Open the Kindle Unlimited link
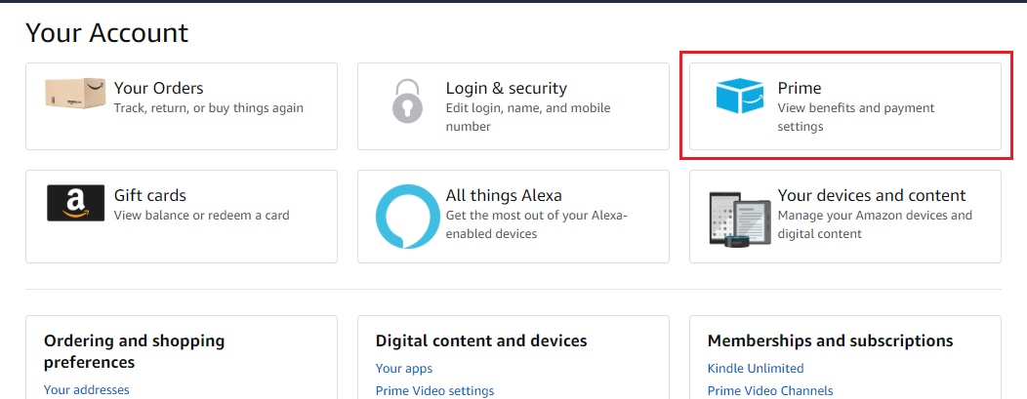This screenshot has width=1027, height=399. point(756,369)
